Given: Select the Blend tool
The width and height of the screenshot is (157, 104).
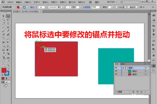Looking at the screenshot, I should pos(8,54).
